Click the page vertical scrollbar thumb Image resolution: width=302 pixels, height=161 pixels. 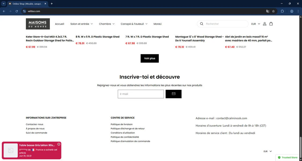(x=300, y=147)
